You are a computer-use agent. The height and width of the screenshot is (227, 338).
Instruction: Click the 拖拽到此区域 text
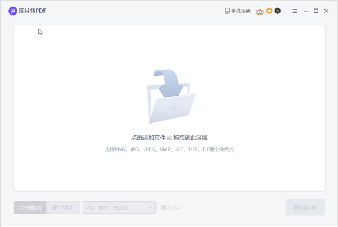(190, 138)
